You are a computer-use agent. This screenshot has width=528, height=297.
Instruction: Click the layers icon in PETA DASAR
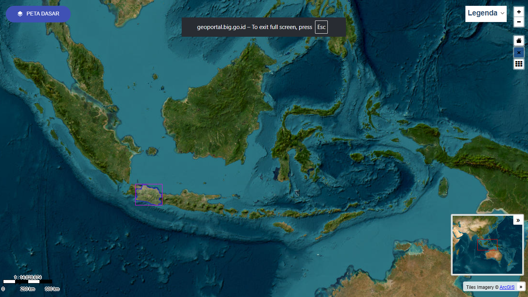(x=20, y=14)
